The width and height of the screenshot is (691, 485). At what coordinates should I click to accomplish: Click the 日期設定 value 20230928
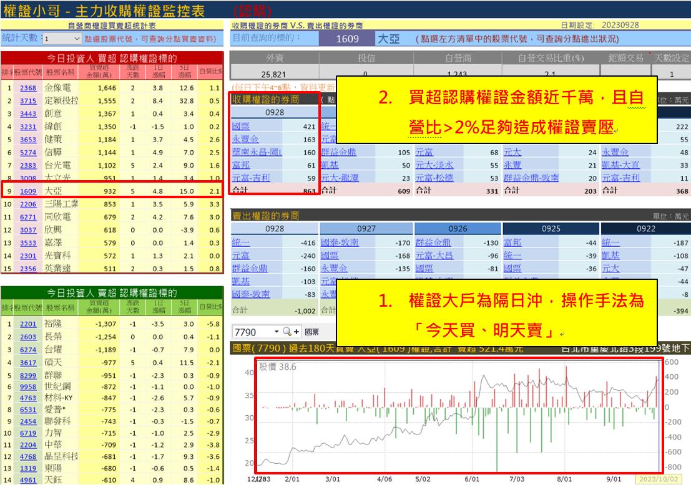(620, 25)
